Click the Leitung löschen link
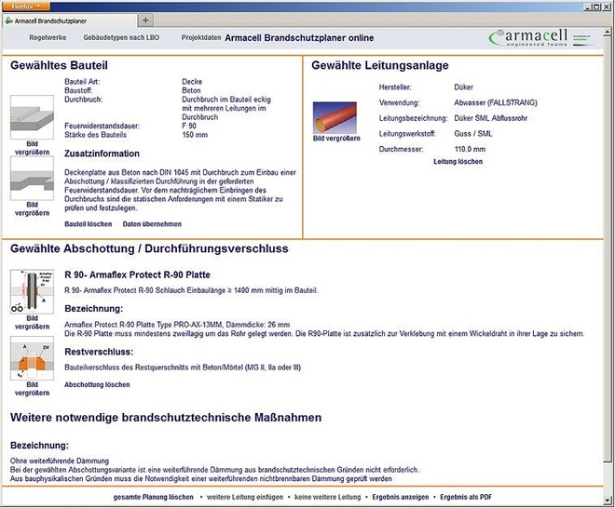Screen dimensions: 615x508 pyautogui.click(x=458, y=161)
